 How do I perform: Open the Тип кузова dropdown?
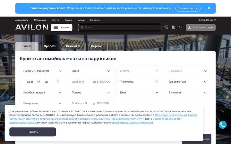click(140, 82)
